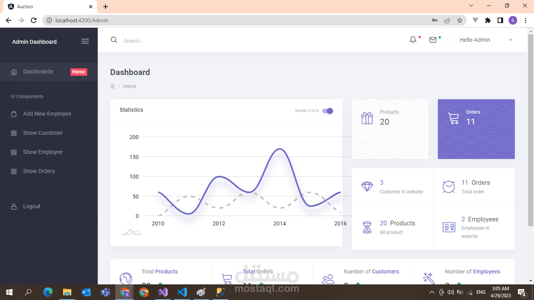Click the Products gift box icon
The image size is (534, 300).
click(367, 118)
